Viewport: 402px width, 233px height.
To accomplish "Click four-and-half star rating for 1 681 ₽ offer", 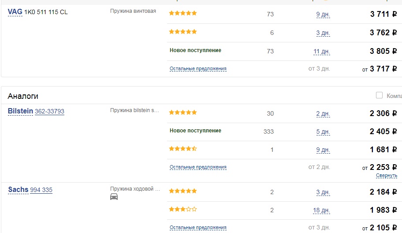I will (x=183, y=149).
